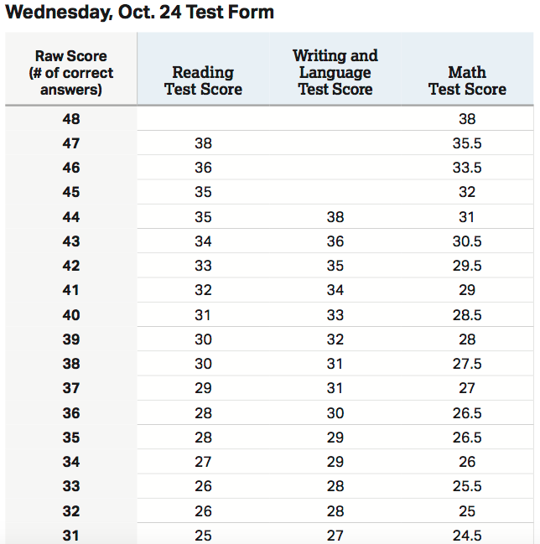Select the Math score for raw score 48
540x544 pixels.
[467, 119]
